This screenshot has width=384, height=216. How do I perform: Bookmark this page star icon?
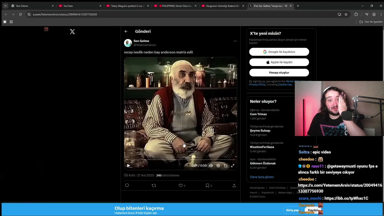point(346,14)
